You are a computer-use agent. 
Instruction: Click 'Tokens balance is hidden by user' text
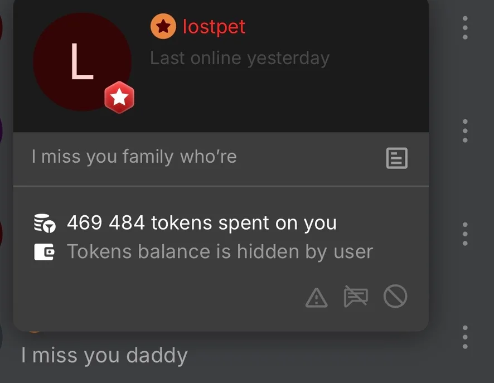click(x=220, y=251)
